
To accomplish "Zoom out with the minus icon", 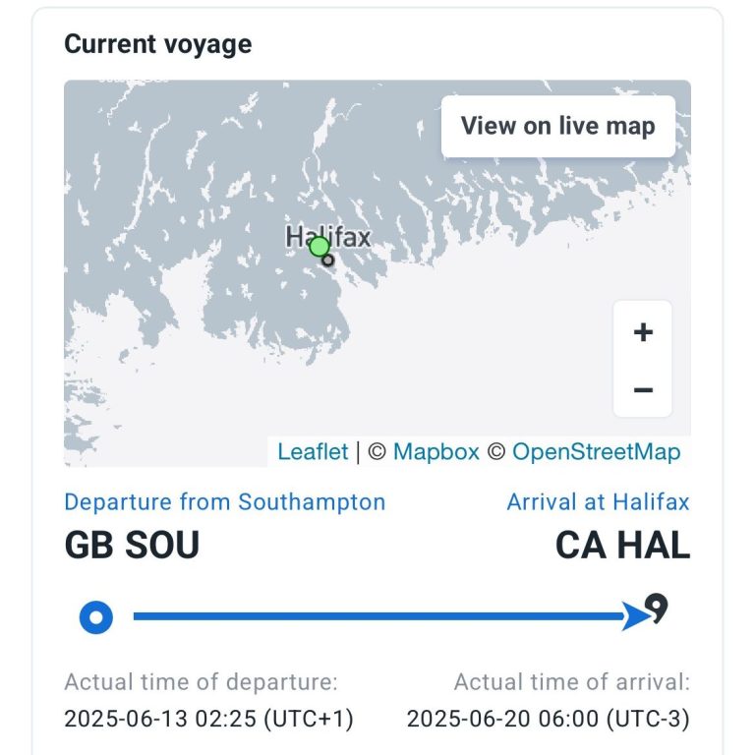I will click(x=643, y=389).
